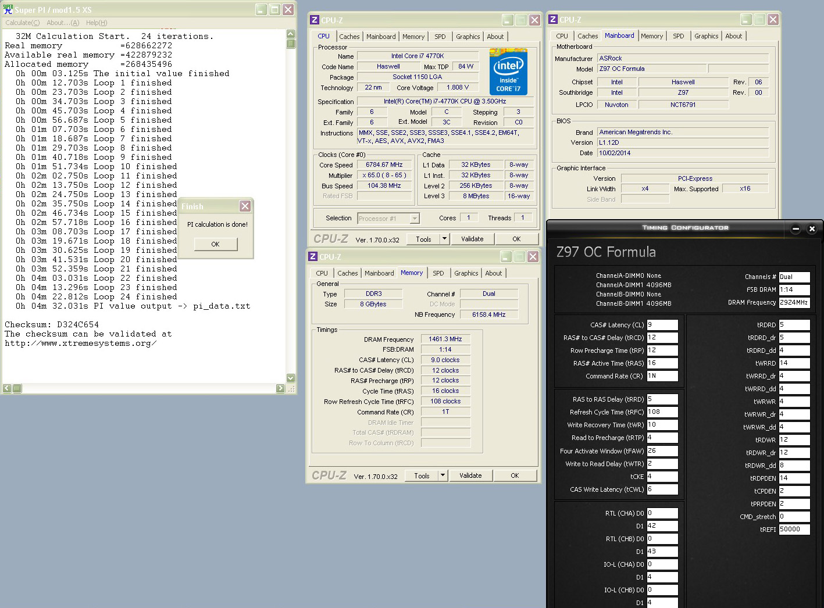The height and width of the screenshot is (608, 824).
Task: Open the Processor #1 selection dropdown
Action: click(415, 219)
